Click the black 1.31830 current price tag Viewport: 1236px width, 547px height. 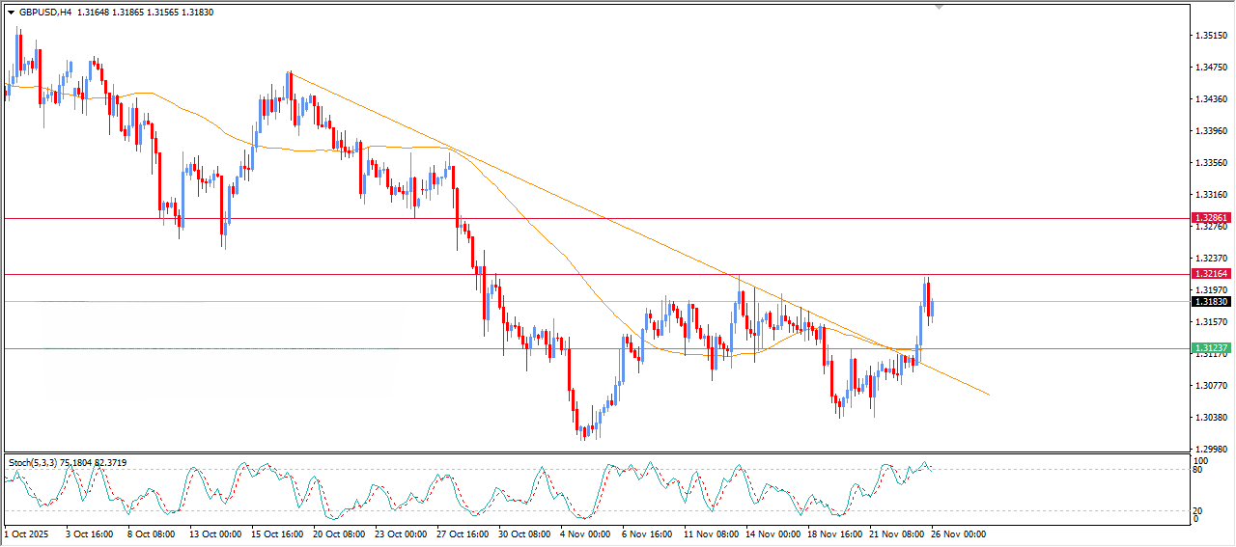point(1211,302)
